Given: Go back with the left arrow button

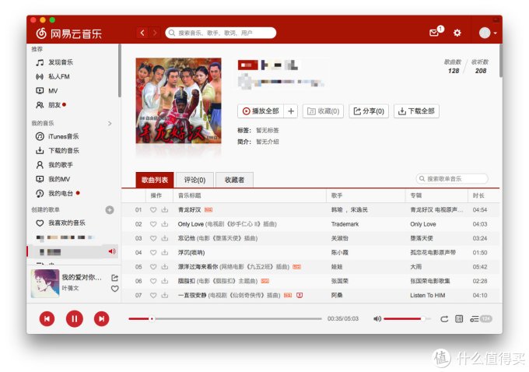Looking at the screenshot, I should click(142, 33).
